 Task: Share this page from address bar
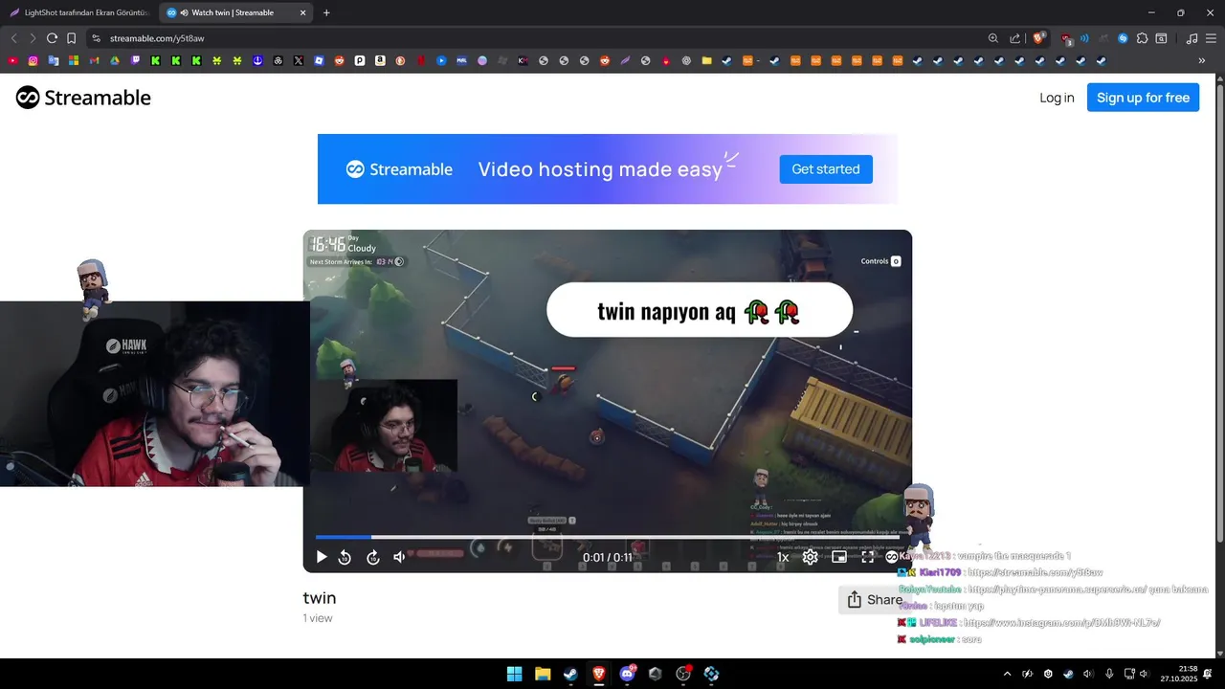click(1014, 38)
